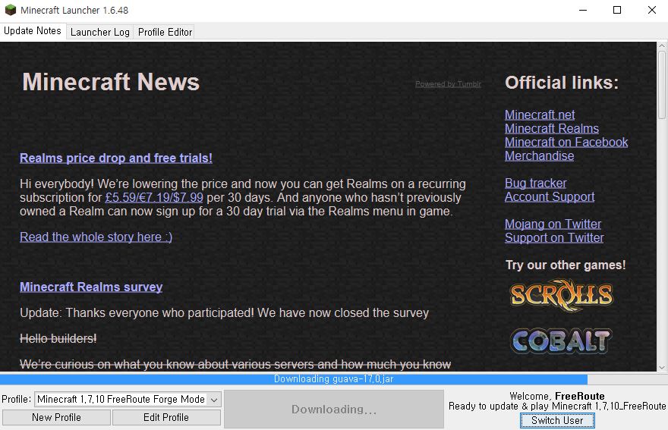The height and width of the screenshot is (430, 668).
Task: Visit Minecraft Realms in Official links
Action: tap(552, 128)
